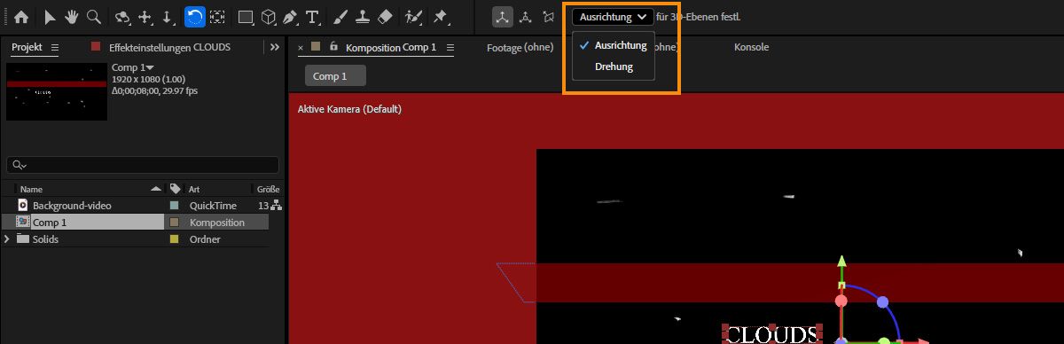Select the Pan camera tool
The height and width of the screenshot is (344, 1064).
146,17
